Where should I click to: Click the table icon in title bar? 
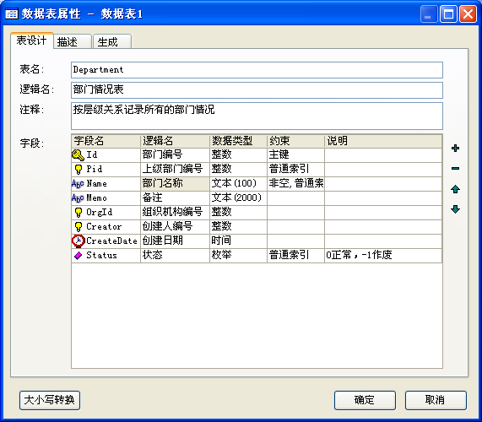[x=12, y=14]
